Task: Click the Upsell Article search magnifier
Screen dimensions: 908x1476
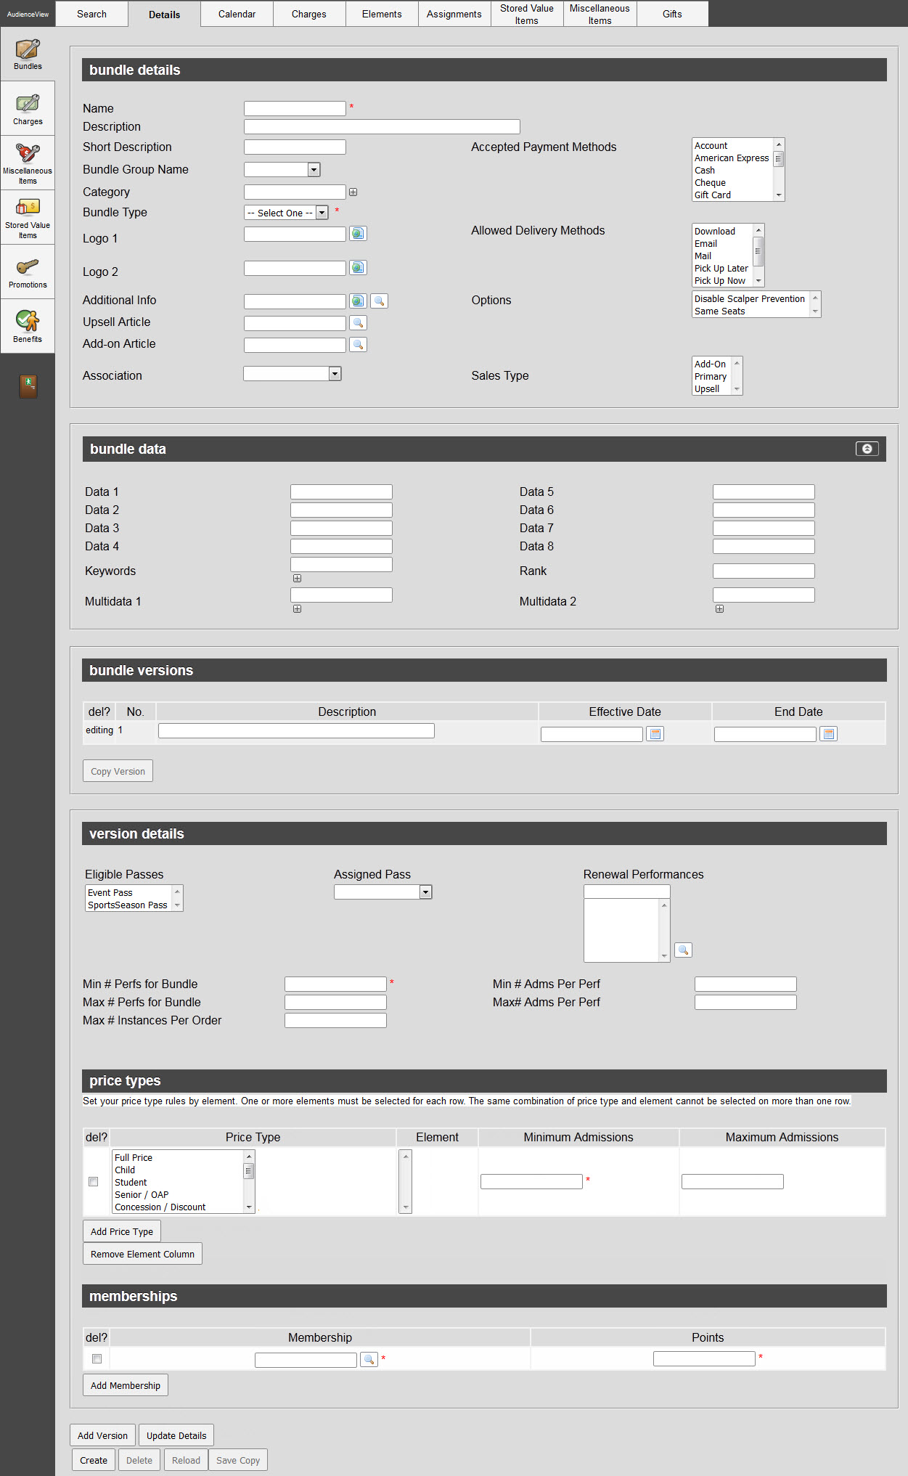Action: click(358, 322)
